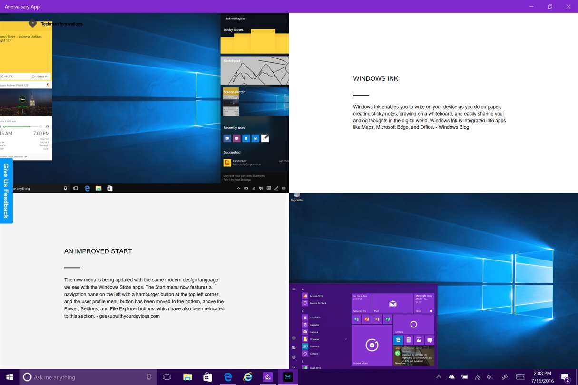The height and width of the screenshot is (385, 578).
Task: Click the Cortana microphone icon in the purple taskbar
Action: (149, 377)
